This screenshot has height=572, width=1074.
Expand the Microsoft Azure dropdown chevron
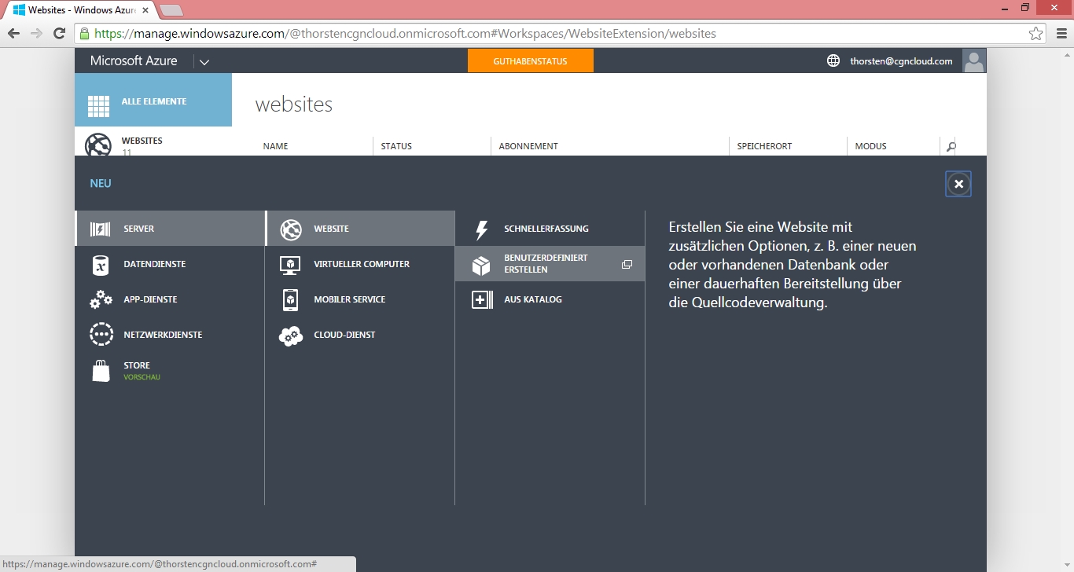tap(204, 62)
